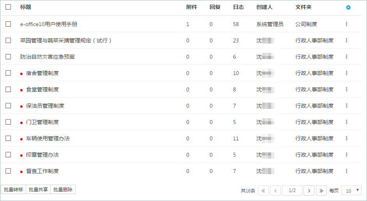Open more options for 督查工作制度 row

346,171
